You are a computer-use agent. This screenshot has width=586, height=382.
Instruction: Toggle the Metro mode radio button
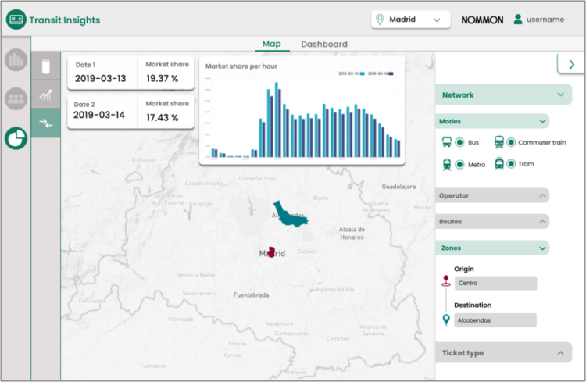[x=460, y=165]
